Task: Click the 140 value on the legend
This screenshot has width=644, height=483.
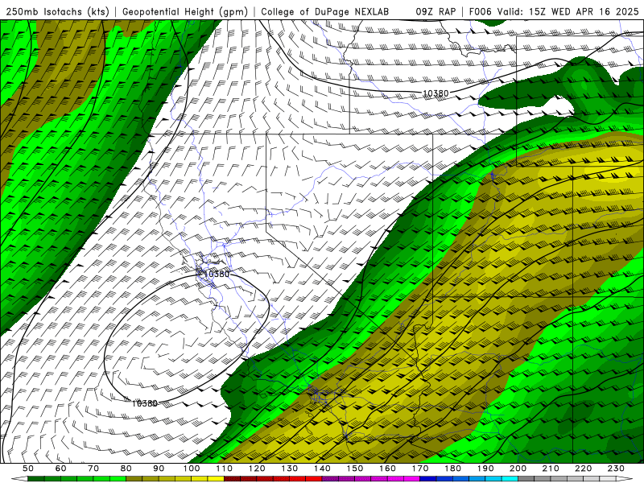Action: point(322,469)
